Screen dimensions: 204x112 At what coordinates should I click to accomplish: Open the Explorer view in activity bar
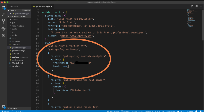[4, 8]
